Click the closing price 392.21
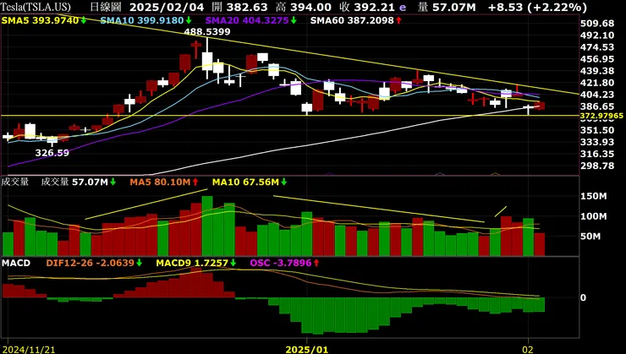Viewport: 626px width, 354px height. coord(375,7)
